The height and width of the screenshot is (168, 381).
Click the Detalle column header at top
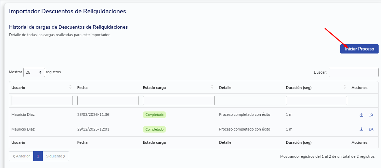[225, 88]
